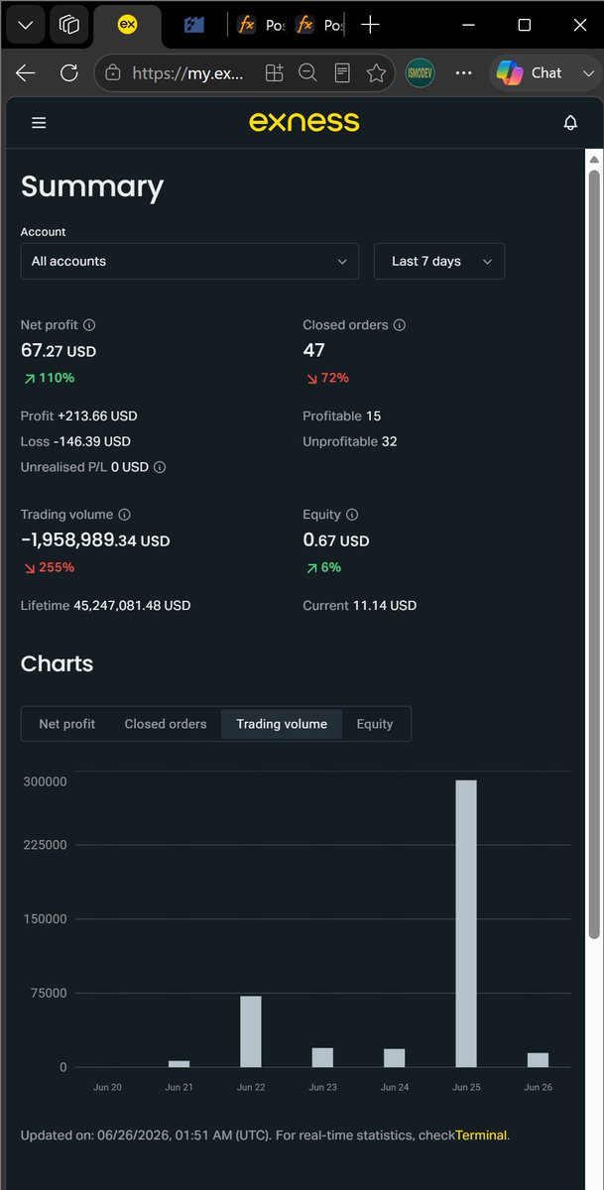Viewport: 604px width, 1190px height.
Task: Click the 110% net profit change
Action: coord(49,378)
